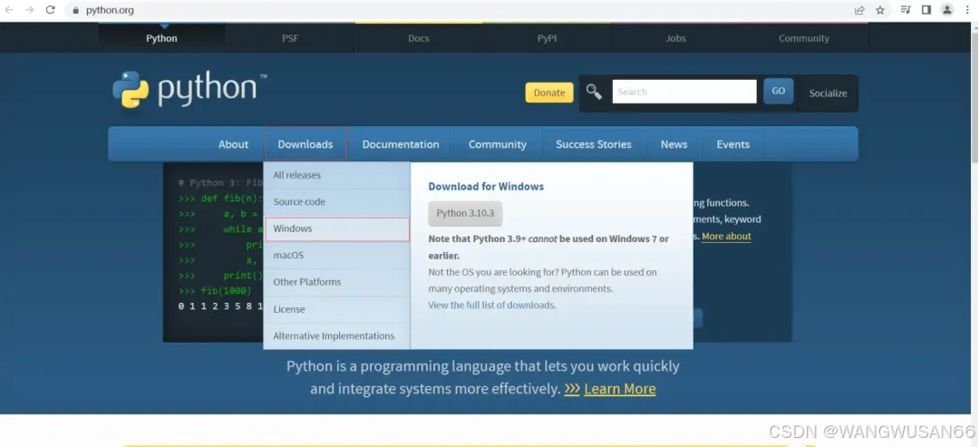Select Alternative Implementations in Downloads menu
The width and height of the screenshot is (979, 447).
click(x=336, y=335)
